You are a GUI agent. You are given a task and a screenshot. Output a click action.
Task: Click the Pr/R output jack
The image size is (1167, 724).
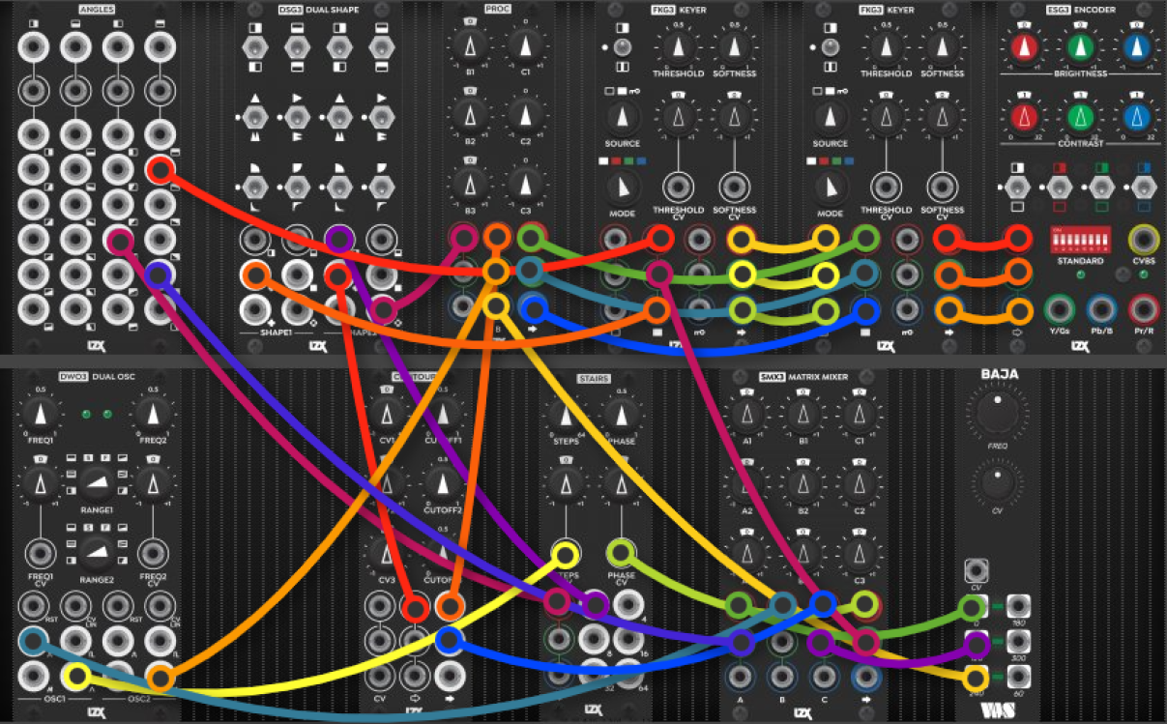pyautogui.click(x=1145, y=309)
